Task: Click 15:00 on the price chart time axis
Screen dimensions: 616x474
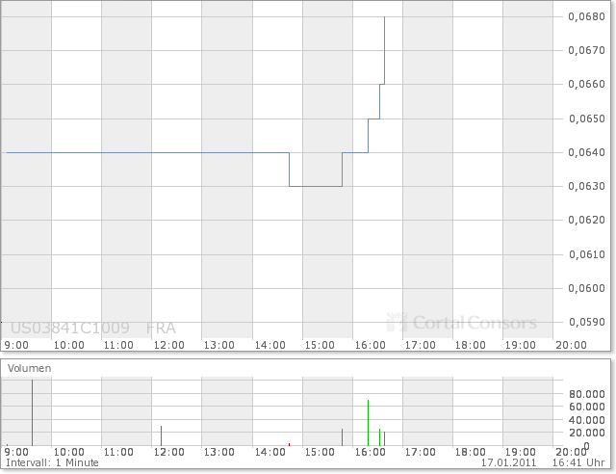Action: tap(320, 345)
